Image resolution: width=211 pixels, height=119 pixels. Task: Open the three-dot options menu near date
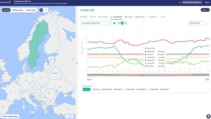[x=208, y=23]
